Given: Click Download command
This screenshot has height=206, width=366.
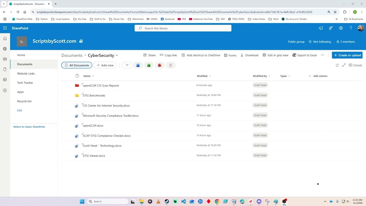Looking at the screenshot, I should (x=249, y=55).
